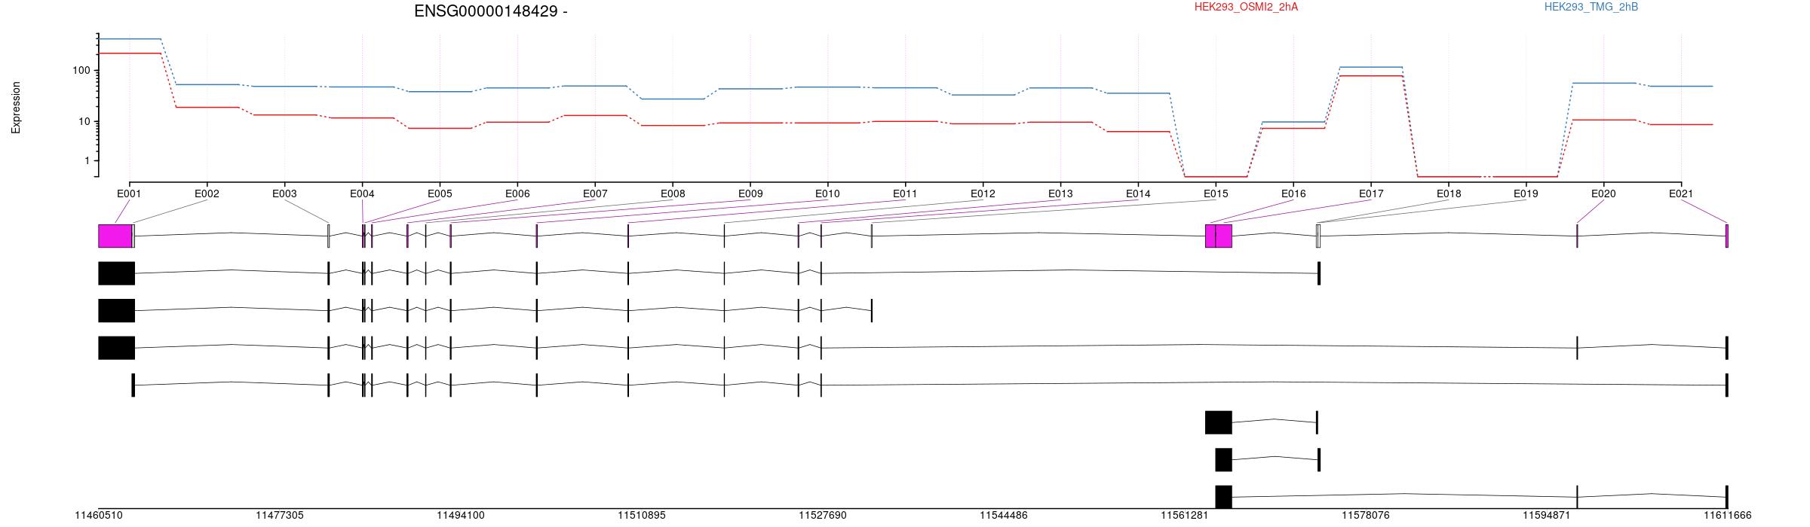Click y-axis tick value 10

[x=84, y=122]
